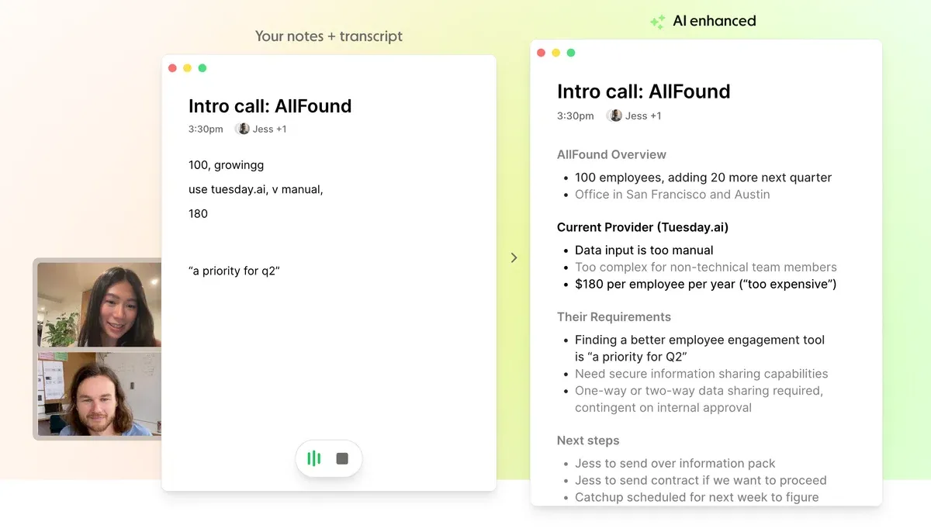
Task: Click the green audio waveform icon
Action: (x=314, y=458)
